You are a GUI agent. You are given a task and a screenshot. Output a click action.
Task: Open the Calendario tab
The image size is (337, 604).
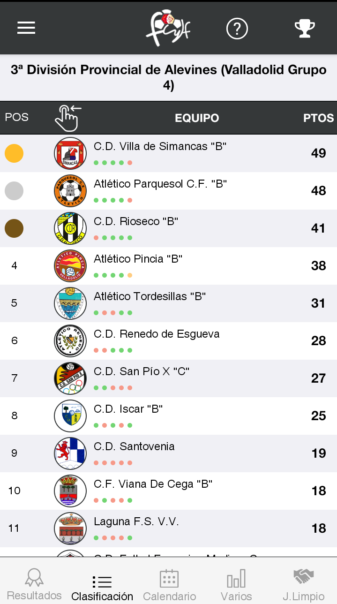point(169,584)
